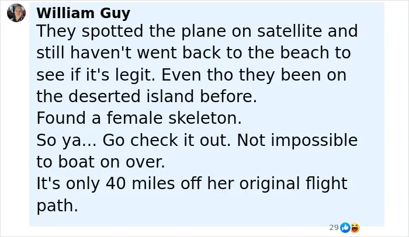409x237 pixels.
Task: Click the text "to boat on over."
Action: [100, 162]
